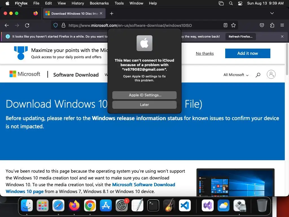
Task: Click Add it now button
Action: tap(248, 53)
